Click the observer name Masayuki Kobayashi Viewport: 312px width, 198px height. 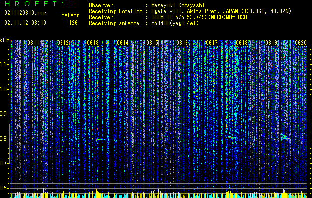[x=178, y=5]
